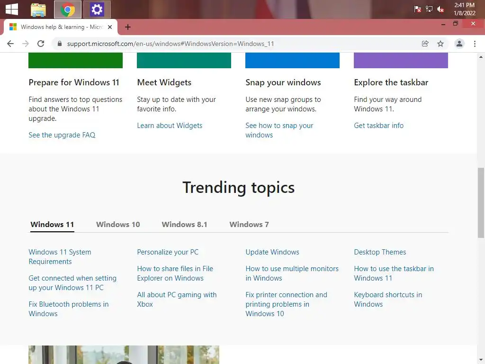Go back to the previous page

pyautogui.click(x=10, y=44)
